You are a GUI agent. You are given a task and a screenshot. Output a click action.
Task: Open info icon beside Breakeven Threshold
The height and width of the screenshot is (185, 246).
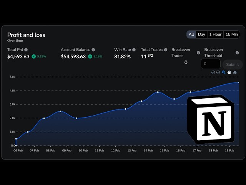pos(237,53)
